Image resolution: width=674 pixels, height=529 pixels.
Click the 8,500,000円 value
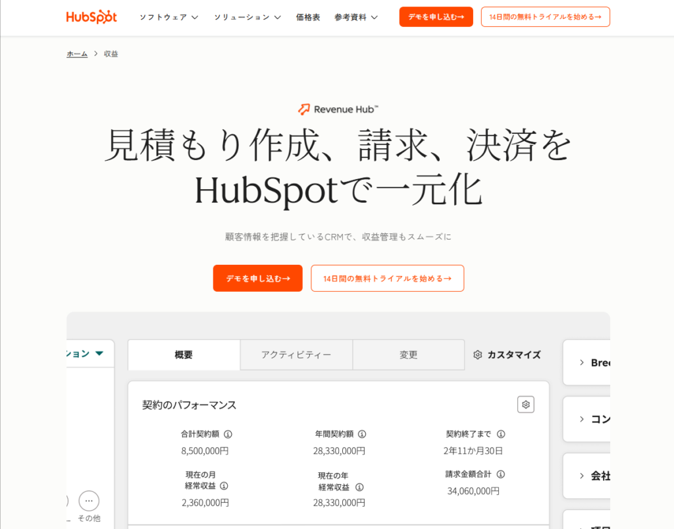point(205,451)
